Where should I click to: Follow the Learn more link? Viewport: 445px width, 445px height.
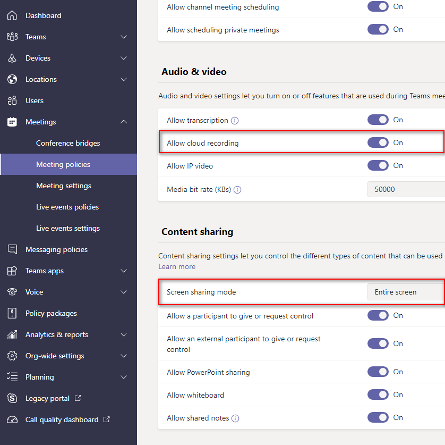[x=177, y=266]
